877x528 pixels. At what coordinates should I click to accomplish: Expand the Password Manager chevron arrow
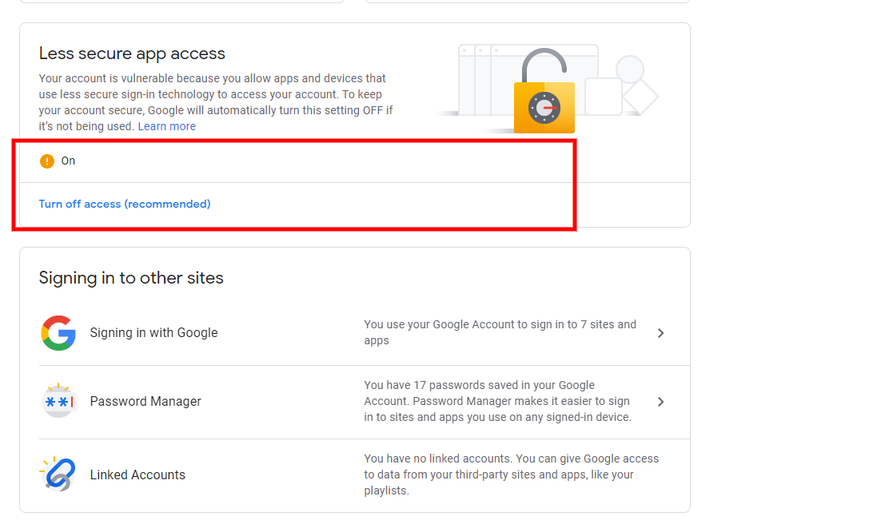[660, 402]
